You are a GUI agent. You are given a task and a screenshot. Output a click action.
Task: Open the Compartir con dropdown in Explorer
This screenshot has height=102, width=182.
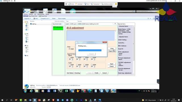(45, 18)
